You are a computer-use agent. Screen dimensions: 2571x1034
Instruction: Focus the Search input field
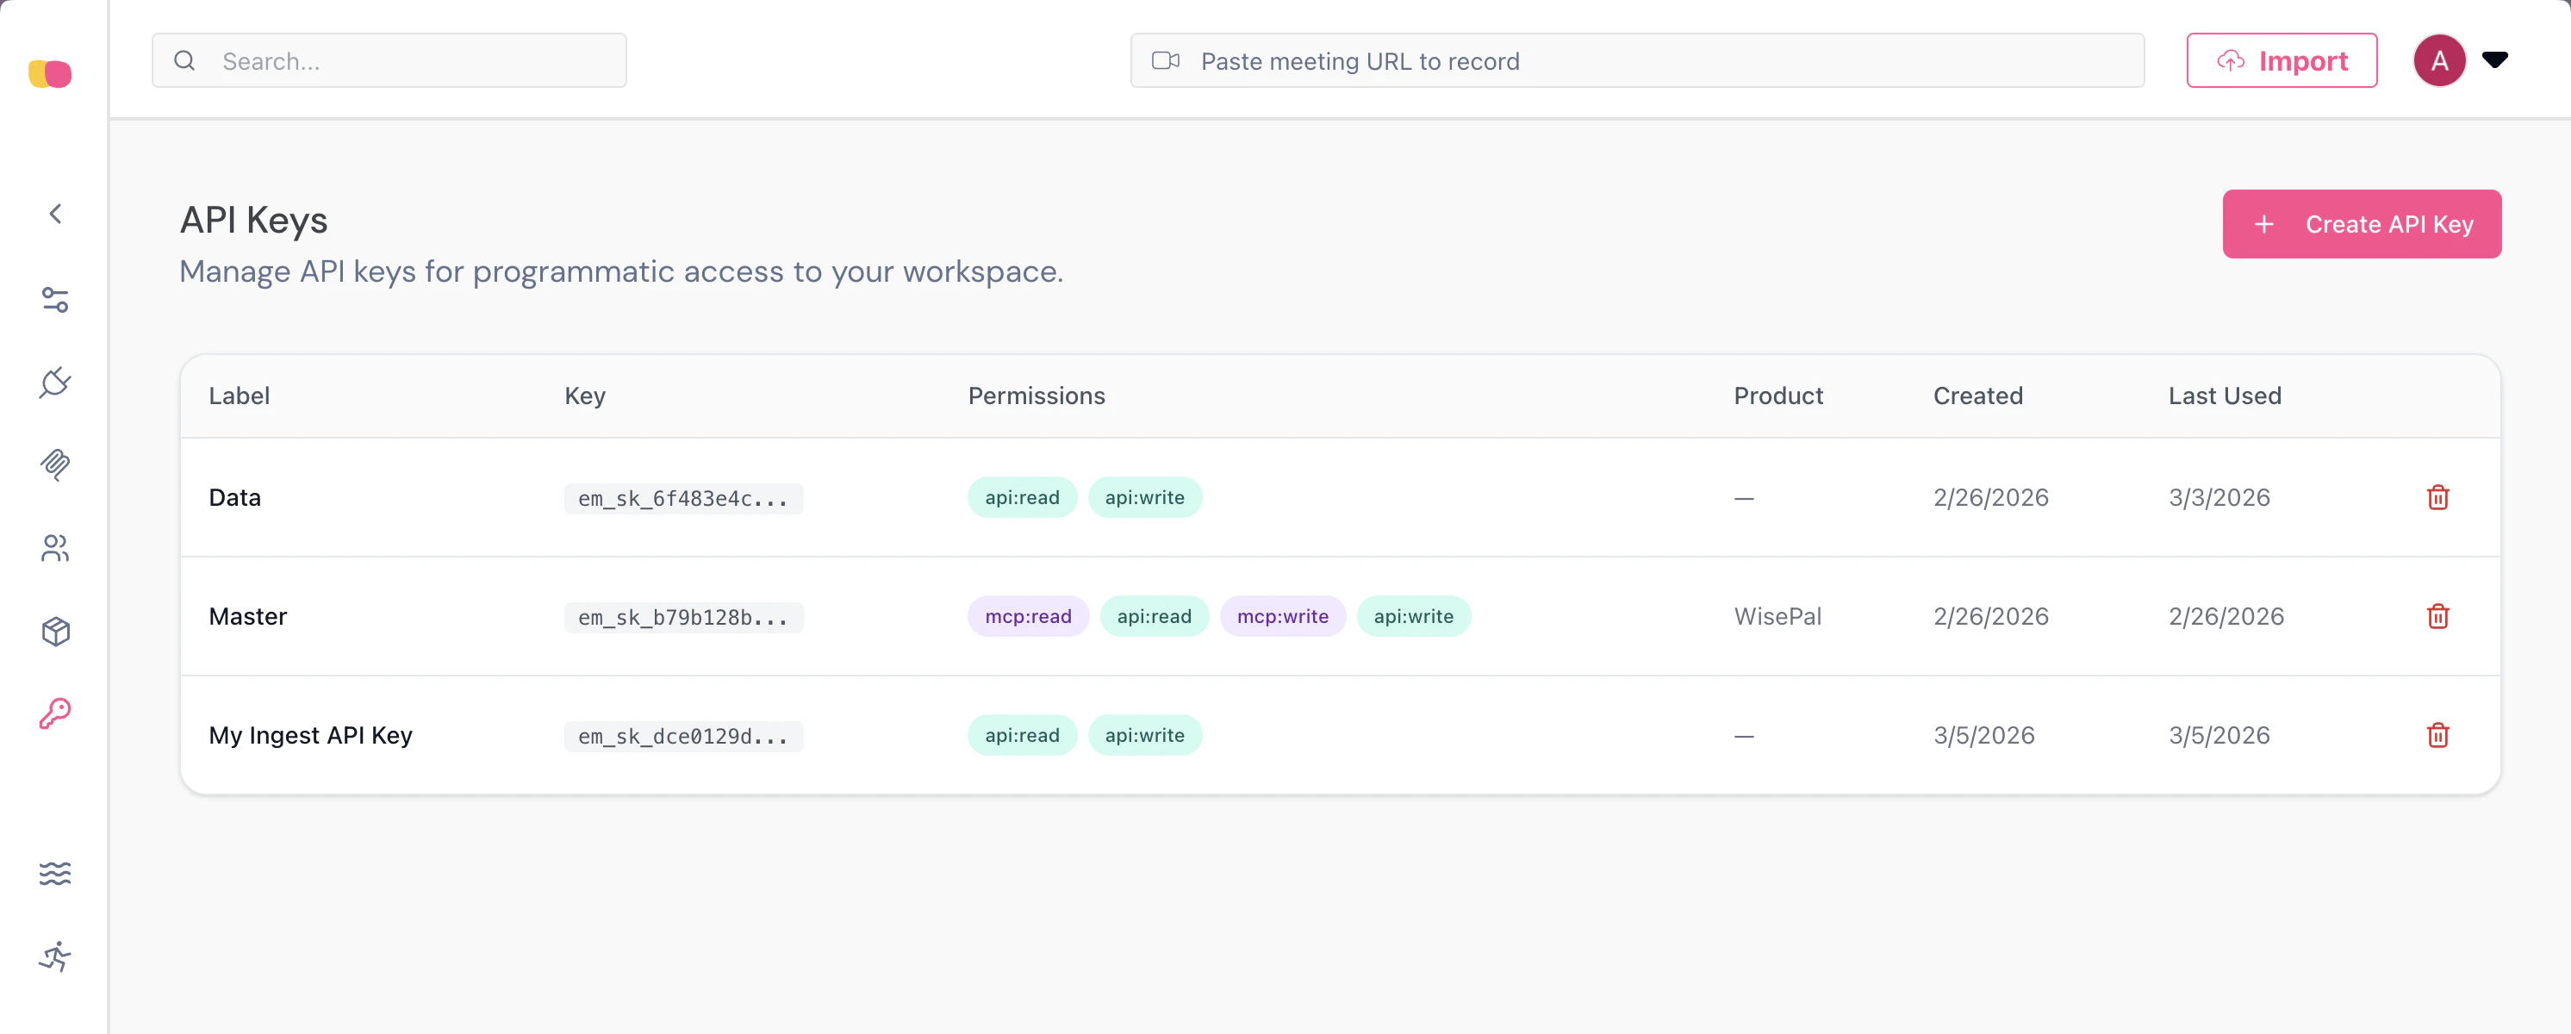[x=389, y=61]
